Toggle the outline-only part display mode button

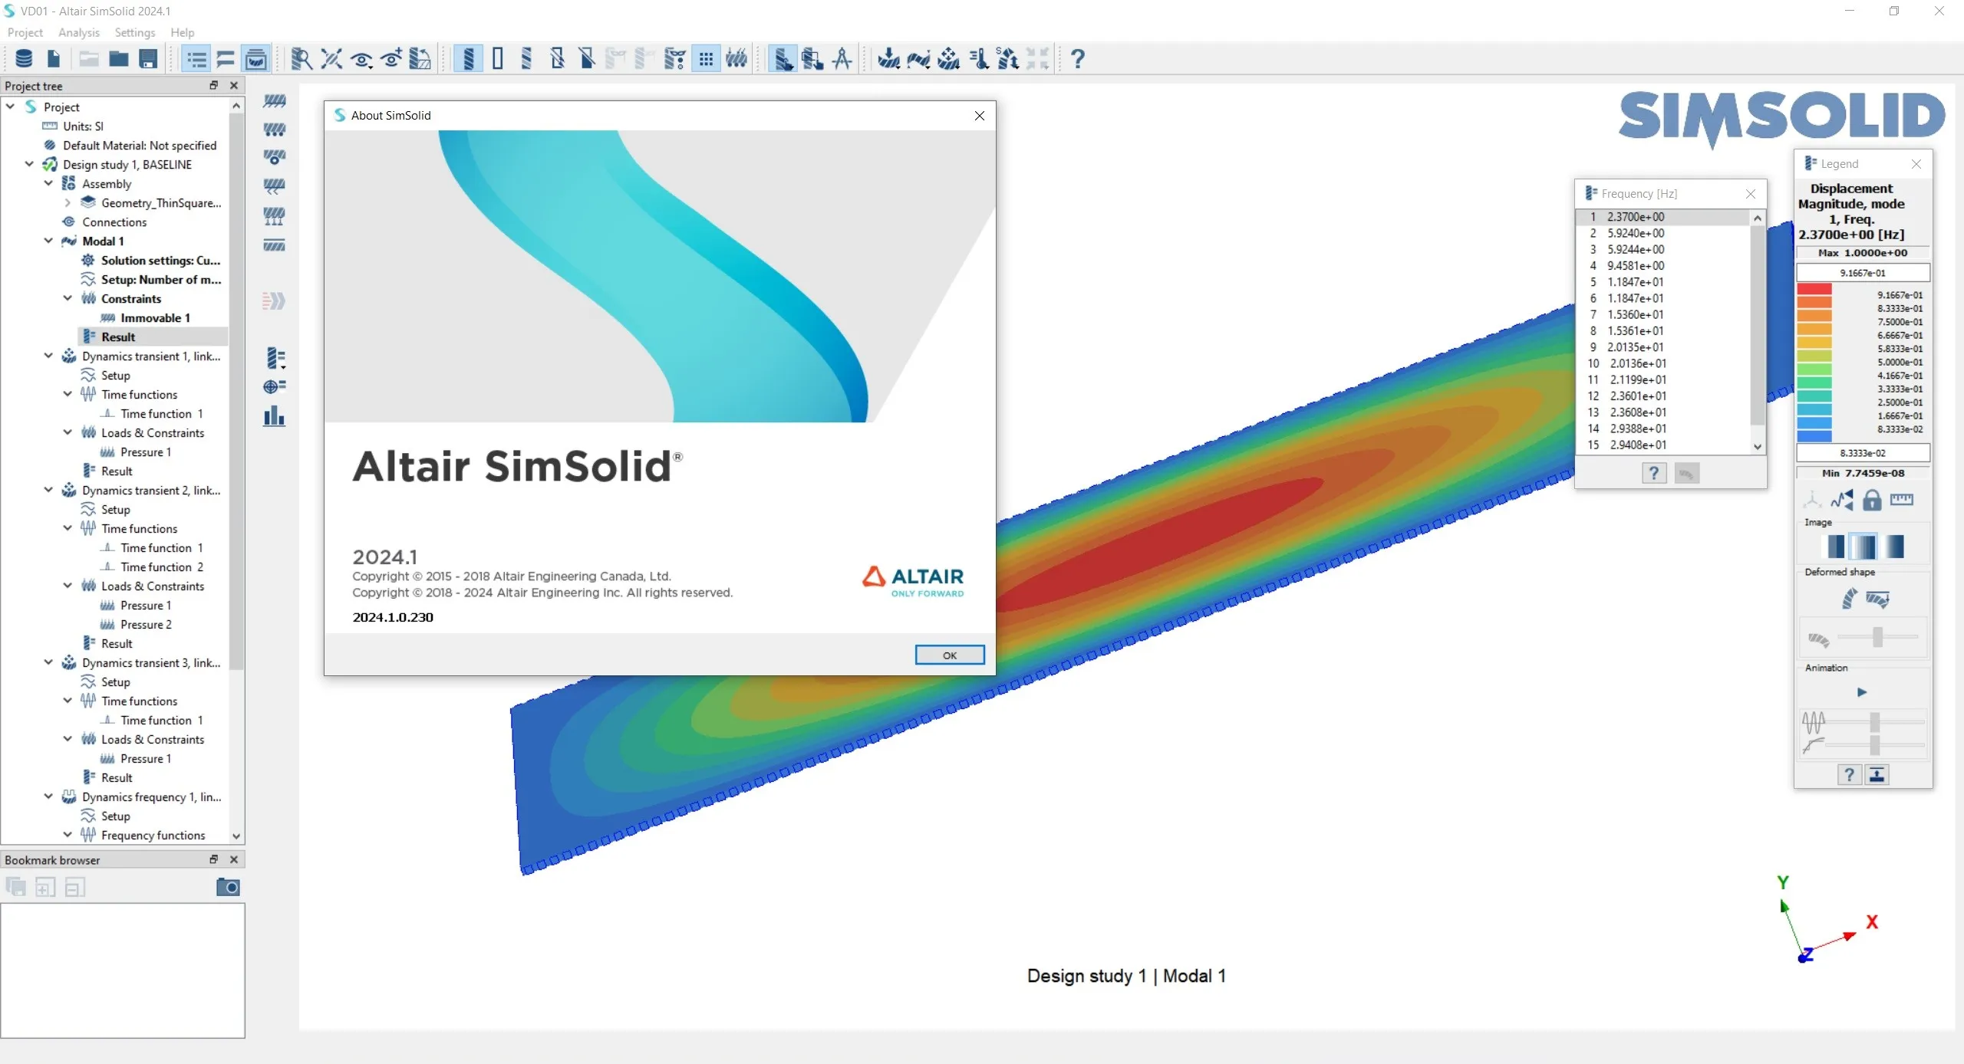point(498,59)
